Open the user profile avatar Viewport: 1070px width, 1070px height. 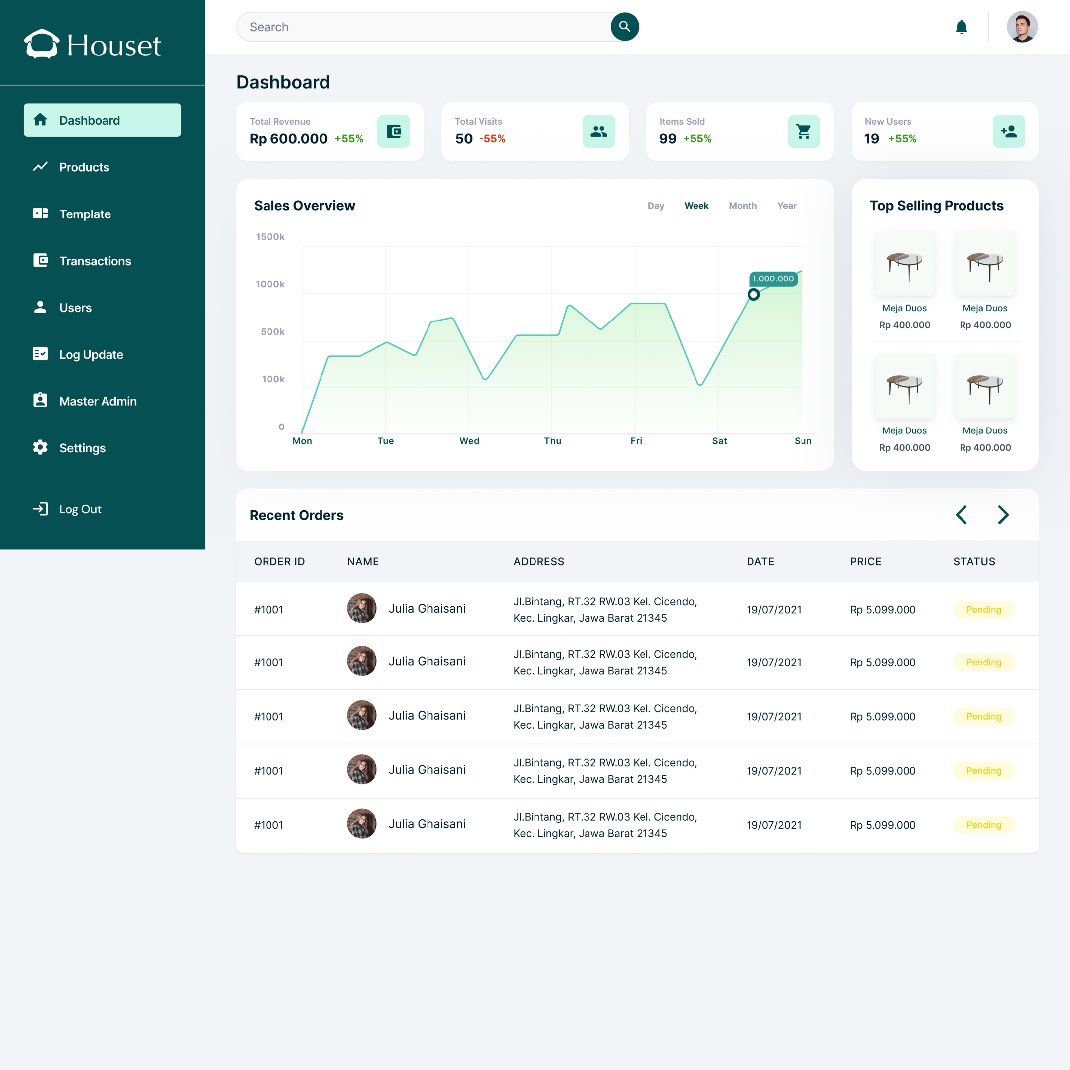coord(1022,27)
